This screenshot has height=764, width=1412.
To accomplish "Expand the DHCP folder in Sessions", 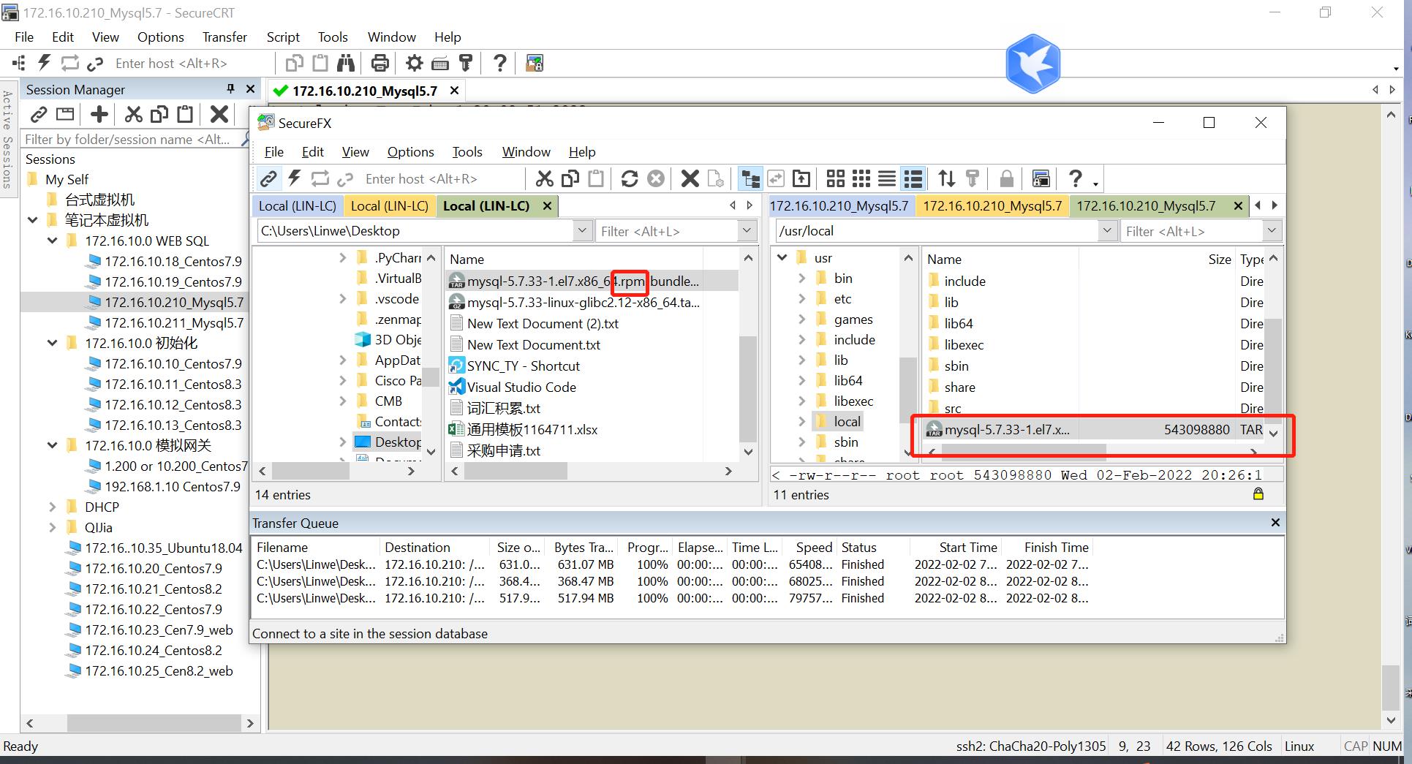I will [52, 507].
